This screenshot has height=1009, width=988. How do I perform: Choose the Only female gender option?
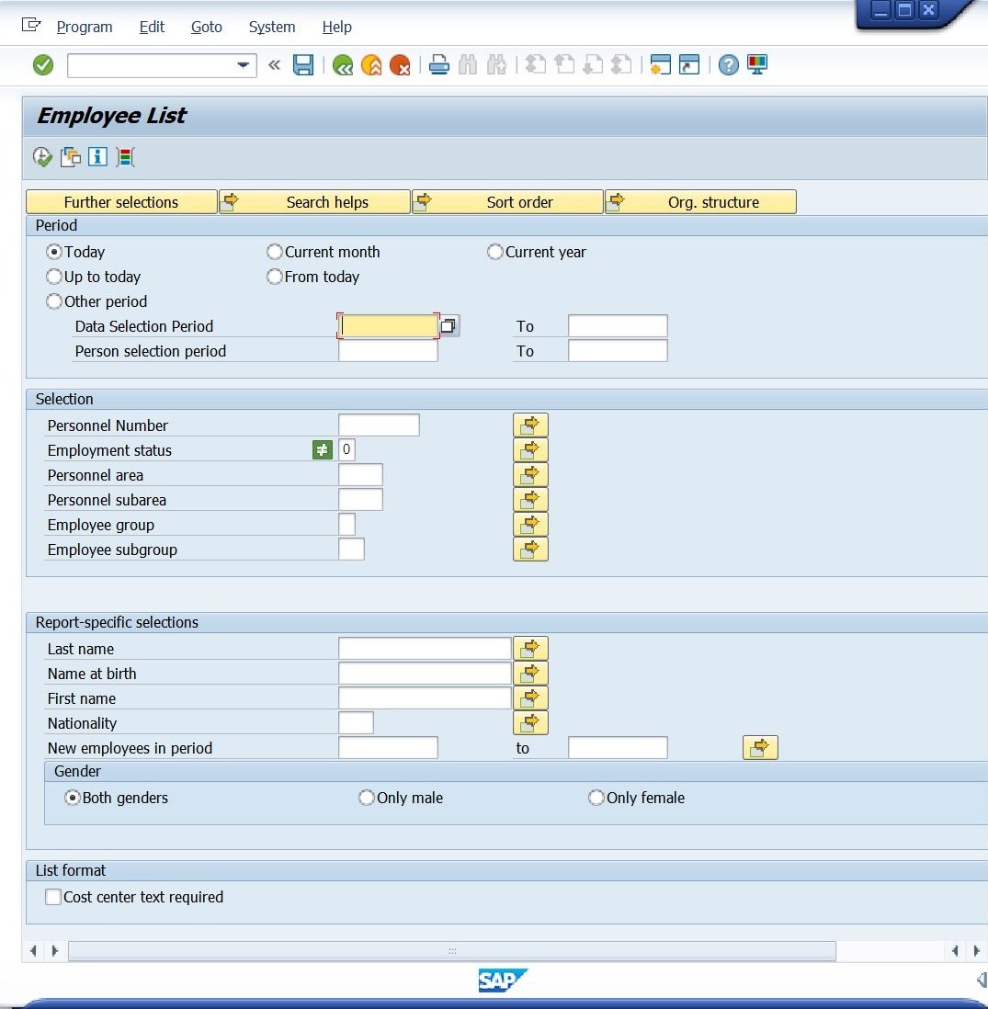pos(596,798)
